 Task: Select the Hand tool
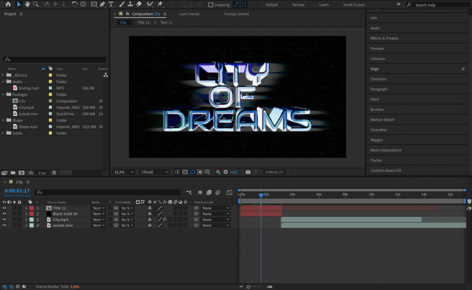[x=27, y=5]
